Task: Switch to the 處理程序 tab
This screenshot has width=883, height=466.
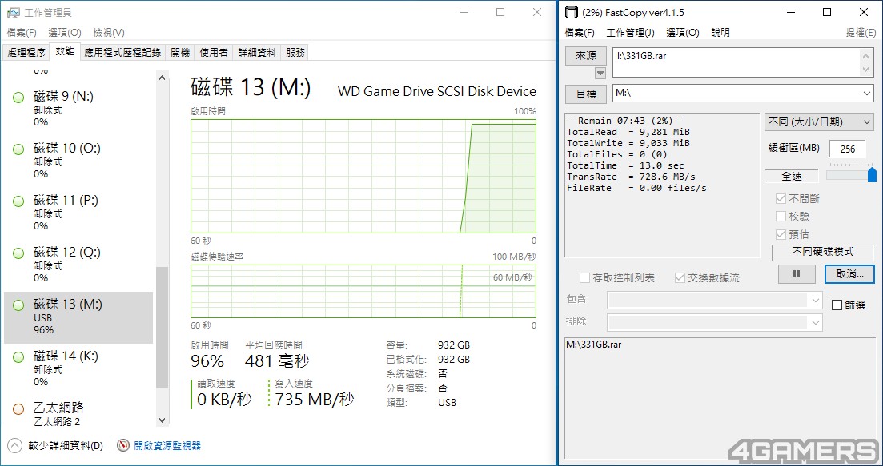Action: click(x=26, y=52)
